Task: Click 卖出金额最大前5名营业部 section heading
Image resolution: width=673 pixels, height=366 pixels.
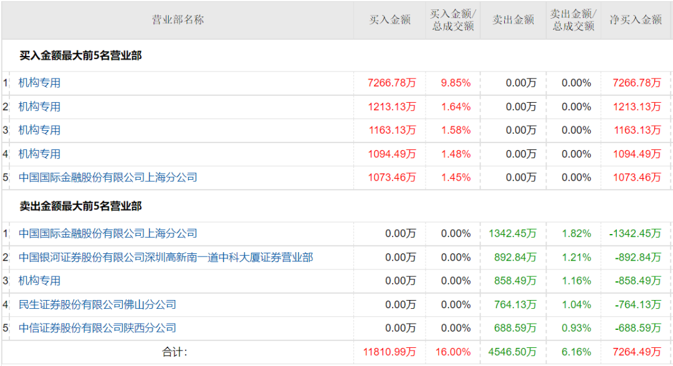Action: click(x=80, y=206)
